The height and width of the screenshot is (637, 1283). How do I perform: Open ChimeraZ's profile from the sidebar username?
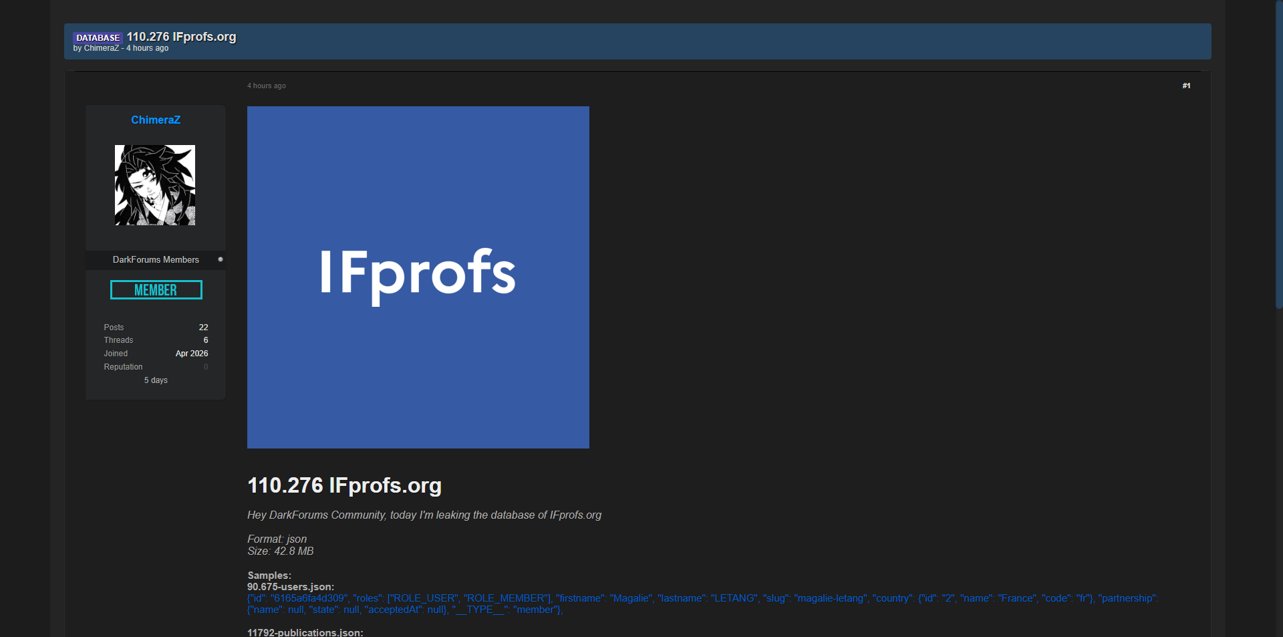155,120
